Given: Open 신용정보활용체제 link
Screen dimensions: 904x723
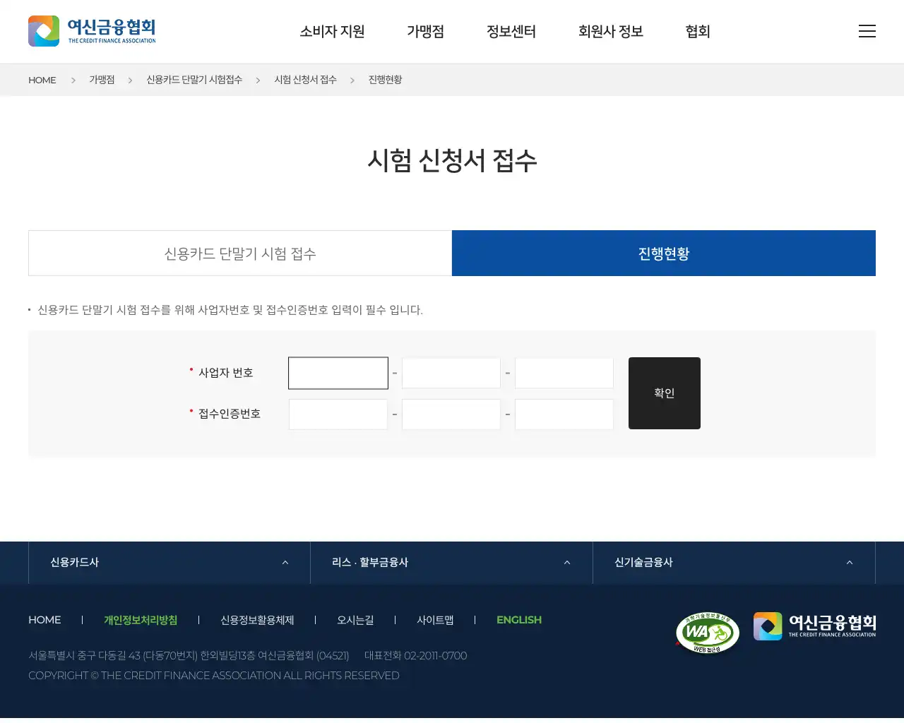Looking at the screenshot, I should 257,620.
